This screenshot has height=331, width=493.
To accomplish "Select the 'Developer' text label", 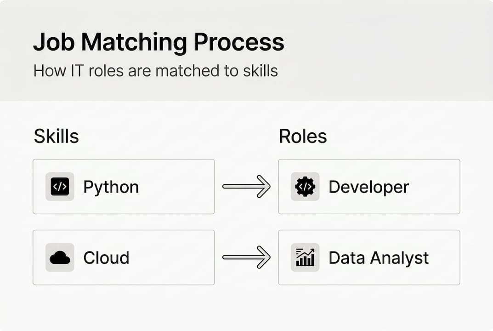I will pyautogui.click(x=368, y=187).
